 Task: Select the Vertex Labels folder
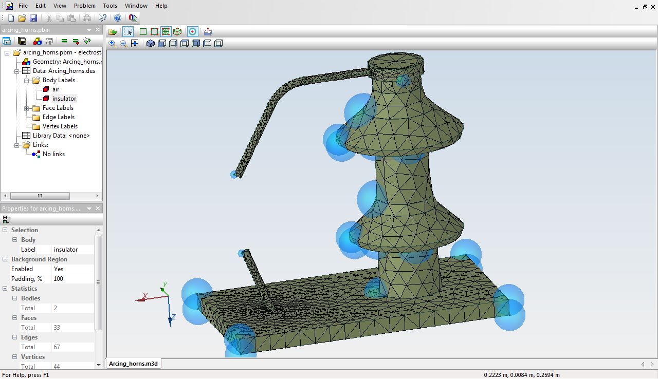pyautogui.click(x=60, y=126)
